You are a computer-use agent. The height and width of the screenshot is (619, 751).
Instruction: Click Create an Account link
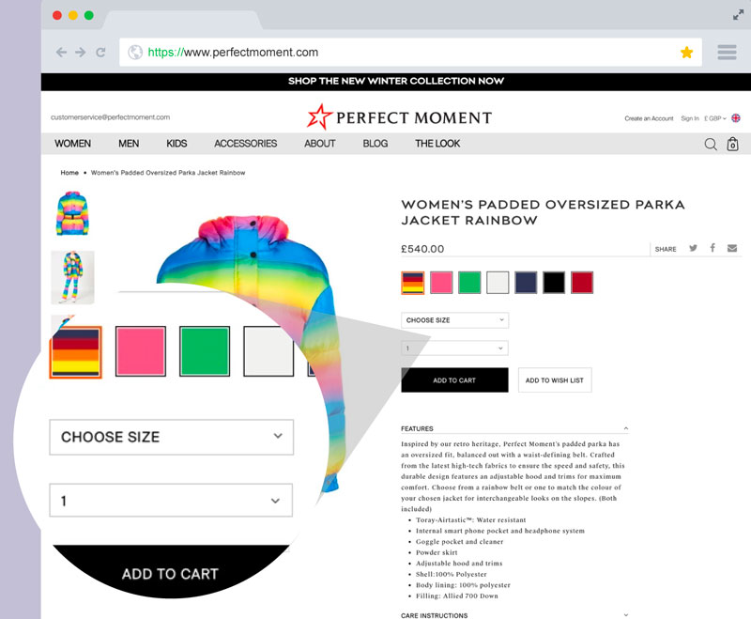pos(649,118)
